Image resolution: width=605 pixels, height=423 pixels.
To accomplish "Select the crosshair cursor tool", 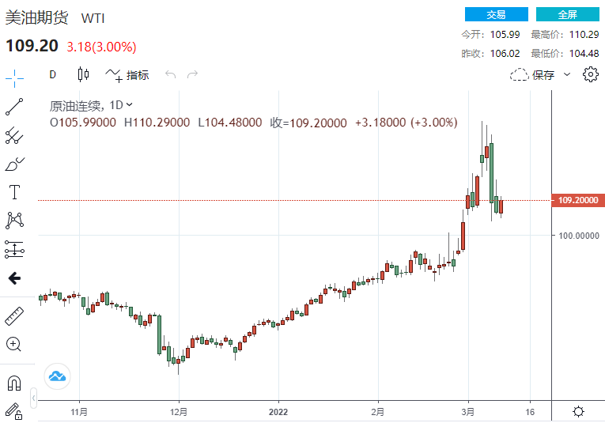I will (14, 77).
